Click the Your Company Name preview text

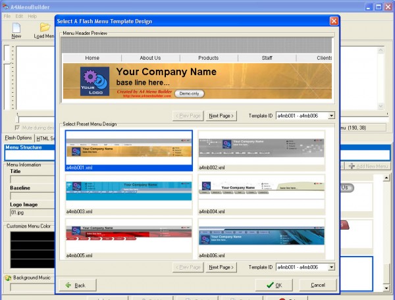[x=167, y=72]
